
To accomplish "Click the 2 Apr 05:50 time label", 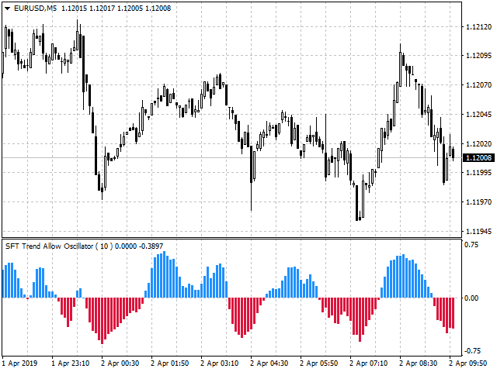I will coord(319,363).
